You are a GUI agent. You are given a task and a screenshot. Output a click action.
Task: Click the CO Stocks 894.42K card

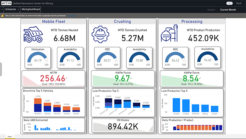[x=123, y=125]
